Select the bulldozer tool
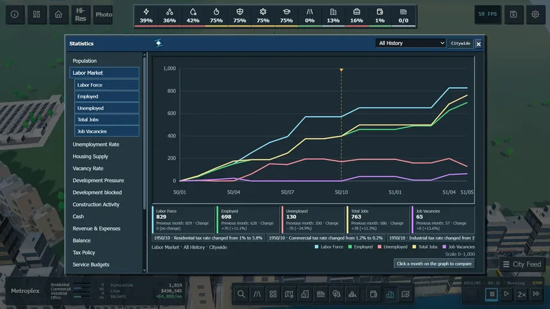550x309 pixels. [x=352, y=294]
